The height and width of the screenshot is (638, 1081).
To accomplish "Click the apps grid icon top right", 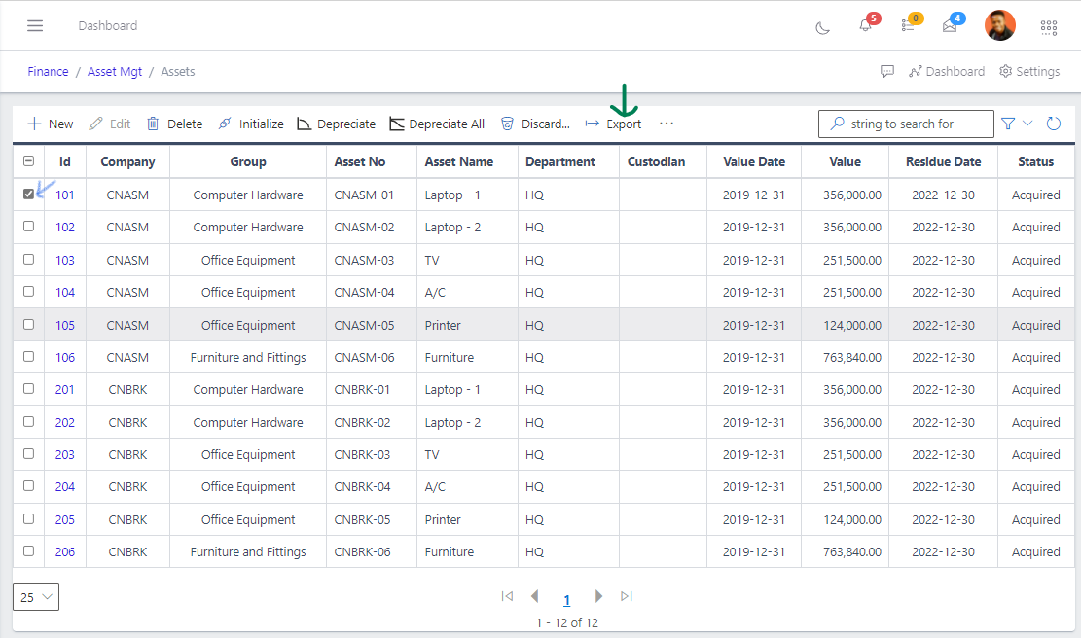I will tap(1048, 26).
